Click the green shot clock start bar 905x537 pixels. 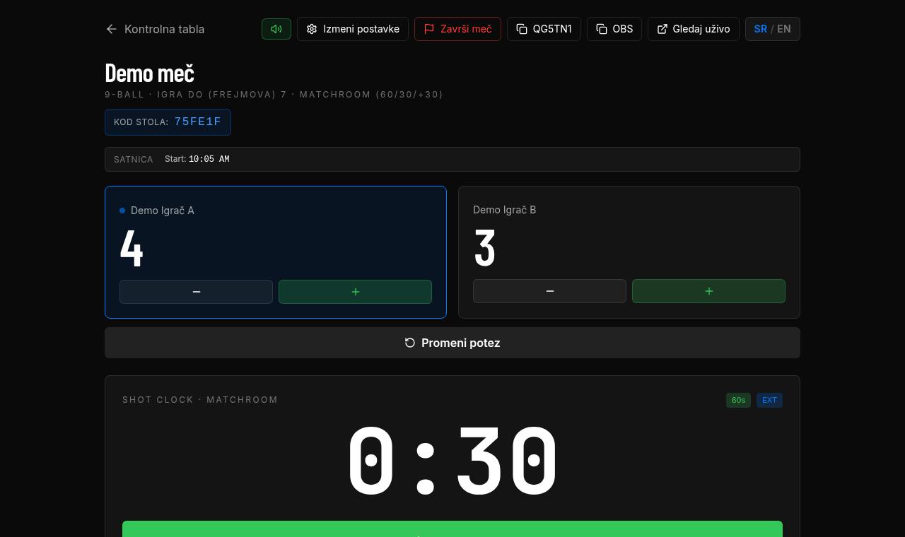click(452, 529)
